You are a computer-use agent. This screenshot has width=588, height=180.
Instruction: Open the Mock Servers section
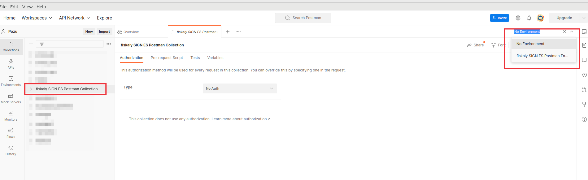[x=11, y=98]
